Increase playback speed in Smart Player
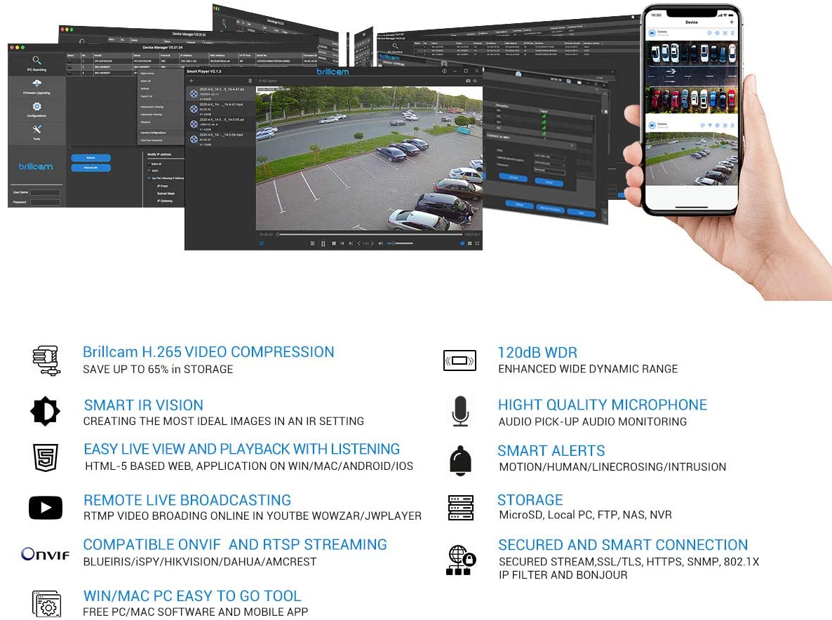The width and height of the screenshot is (832, 620). pyautogui.click(x=373, y=243)
